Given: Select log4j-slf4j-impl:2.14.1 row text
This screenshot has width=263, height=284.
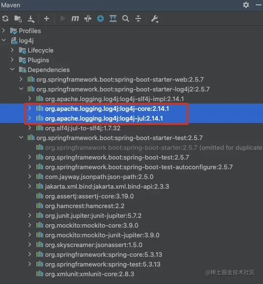Looking at the screenshot, I should pos(115,99).
